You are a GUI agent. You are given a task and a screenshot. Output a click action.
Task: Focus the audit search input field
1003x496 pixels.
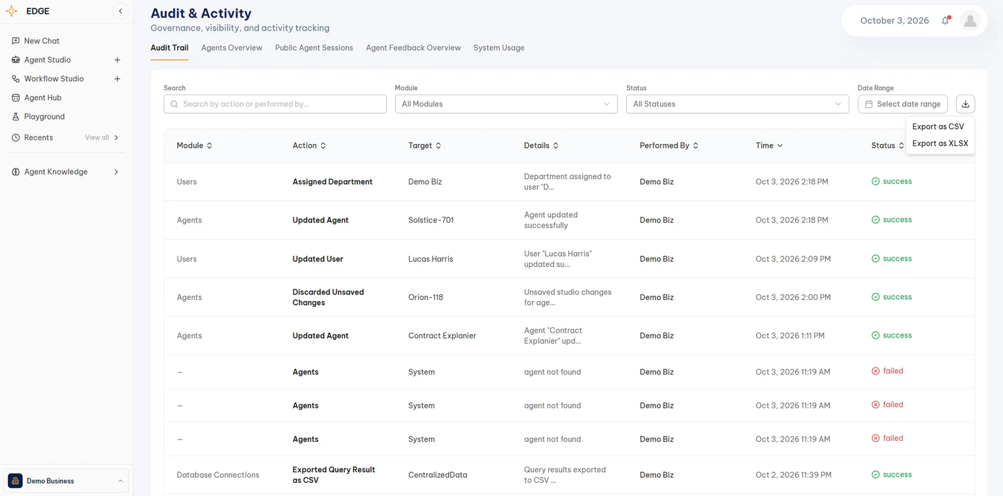click(x=275, y=104)
